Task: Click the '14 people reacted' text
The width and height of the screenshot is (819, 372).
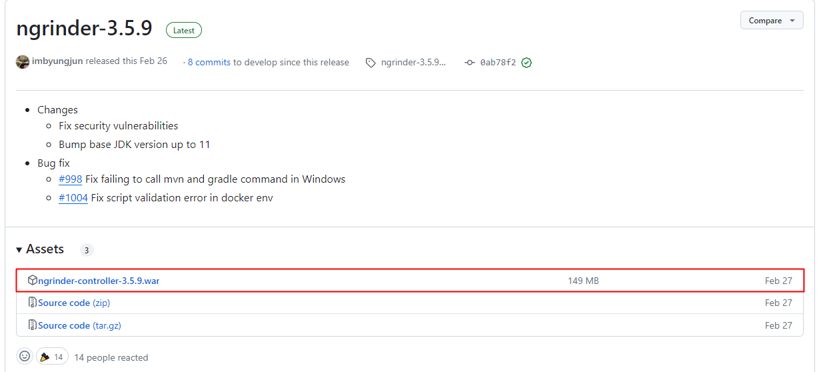Action: coord(111,357)
